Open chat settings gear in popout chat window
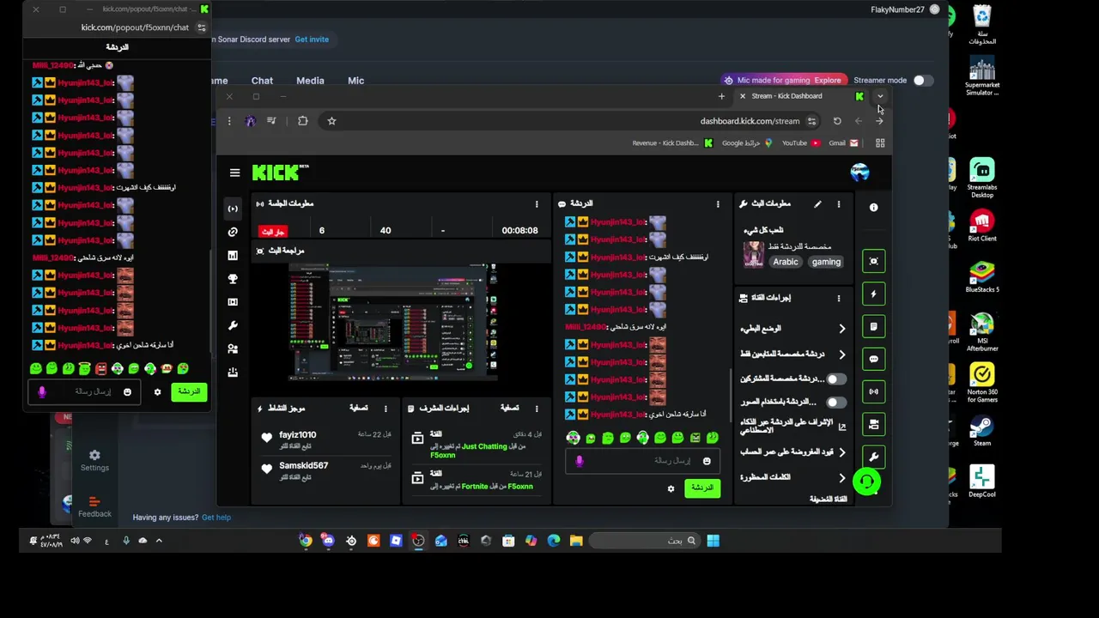 [x=157, y=391]
